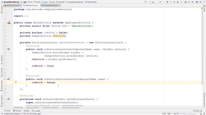Screen dimensions: 206x115
Task: Click the app breadcrumb in navigation bar
Action: (x=24, y=2)
